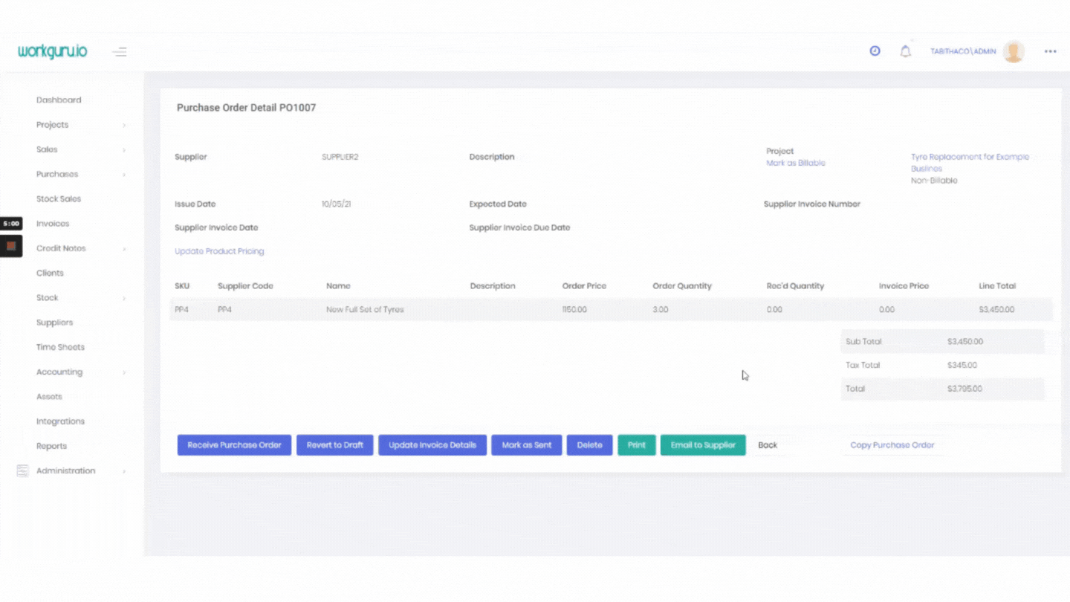Click the workguru.io logo
Image resolution: width=1070 pixels, height=602 pixels.
(52, 51)
